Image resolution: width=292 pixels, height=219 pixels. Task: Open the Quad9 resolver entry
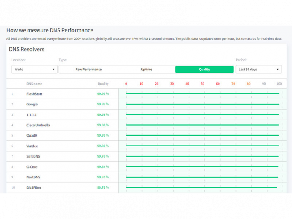[32, 135]
